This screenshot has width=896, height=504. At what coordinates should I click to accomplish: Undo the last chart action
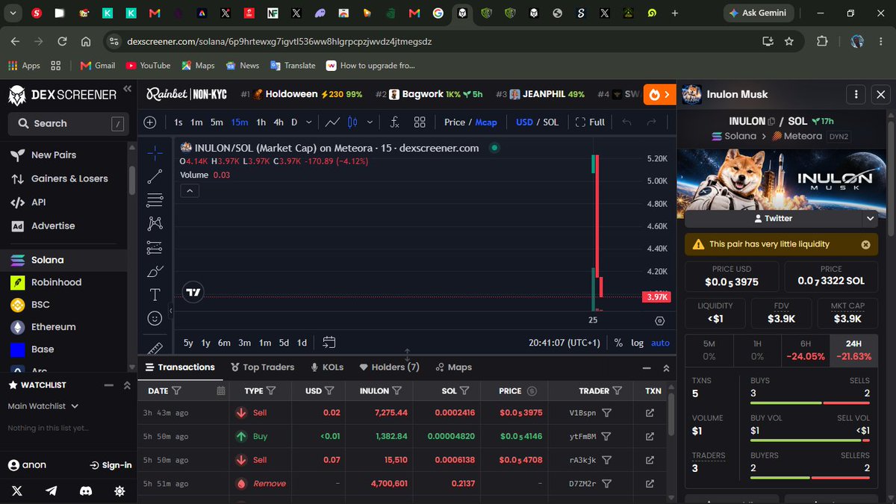coord(626,122)
